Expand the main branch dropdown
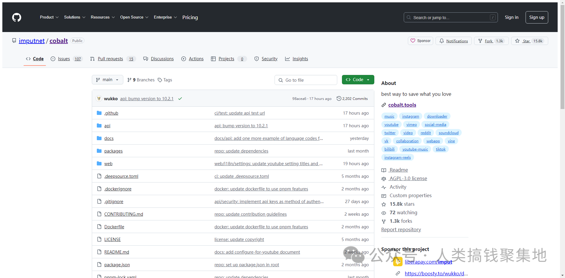The height and width of the screenshot is (278, 565). tap(107, 80)
